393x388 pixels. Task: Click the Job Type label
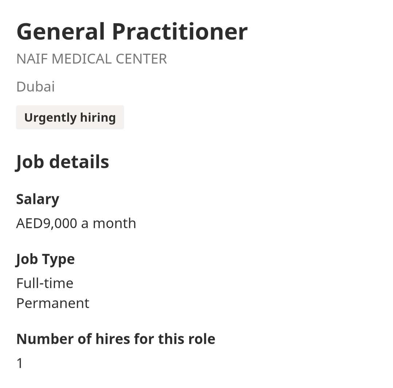click(x=45, y=259)
